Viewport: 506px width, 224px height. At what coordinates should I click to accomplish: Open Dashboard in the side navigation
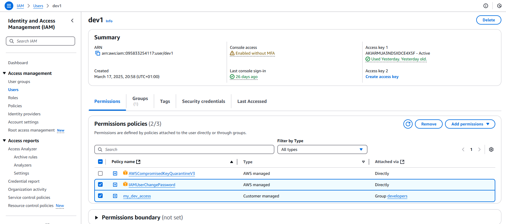click(x=18, y=63)
